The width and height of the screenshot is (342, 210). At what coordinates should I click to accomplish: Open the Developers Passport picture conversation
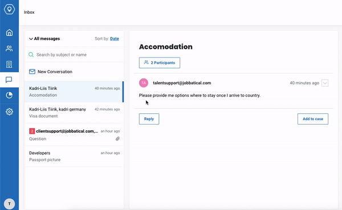pyautogui.click(x=74, y=157)
